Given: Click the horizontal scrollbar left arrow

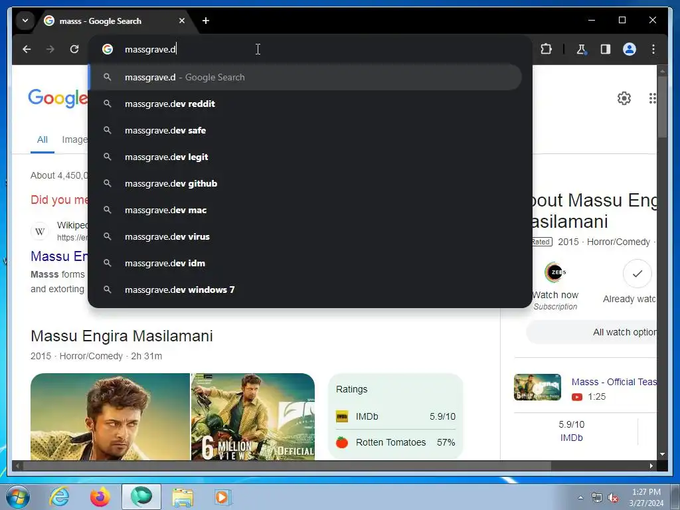Looking at the screenshot, I should point(17,466).
